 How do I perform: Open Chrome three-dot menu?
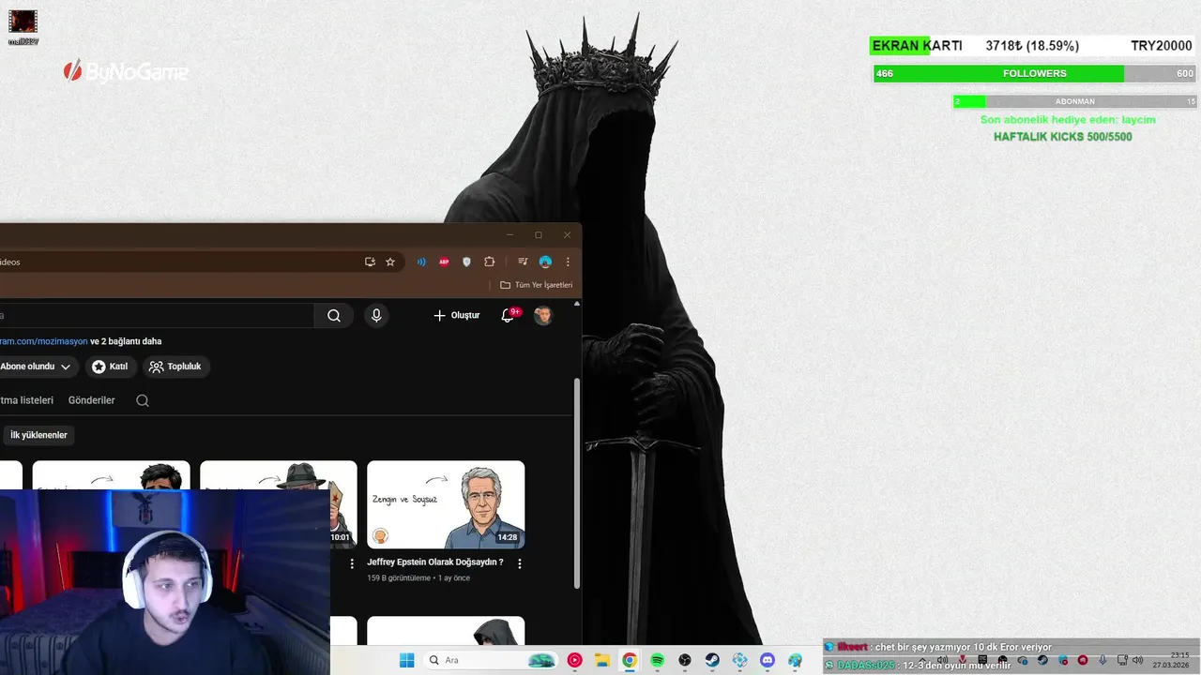(x=568, y=262)
